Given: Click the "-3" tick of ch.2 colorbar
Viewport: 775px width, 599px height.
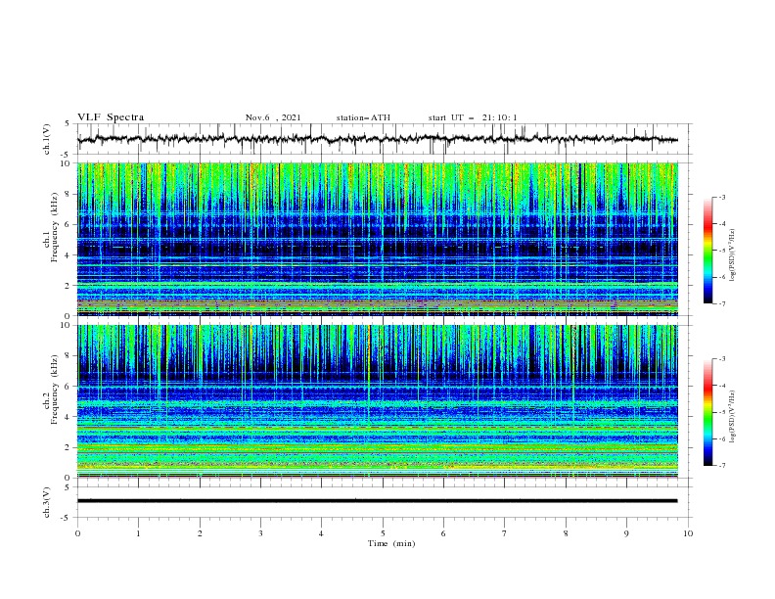Looking at the screenshot, I should point(721,359).
